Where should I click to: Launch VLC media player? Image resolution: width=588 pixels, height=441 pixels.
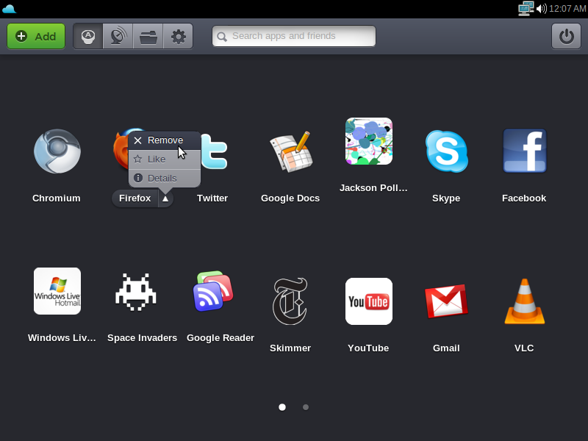(x=524, y=301)
